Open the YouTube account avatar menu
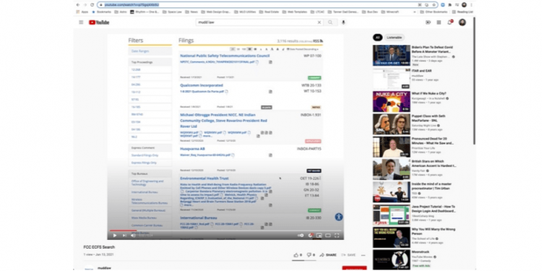Viewport: 542px width, 271px height. [x=463, y=22]
